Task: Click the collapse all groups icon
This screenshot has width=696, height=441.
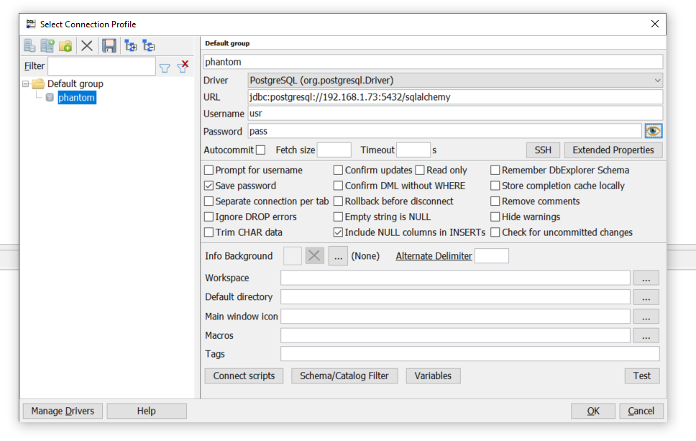Action: [x=149, y=46]
